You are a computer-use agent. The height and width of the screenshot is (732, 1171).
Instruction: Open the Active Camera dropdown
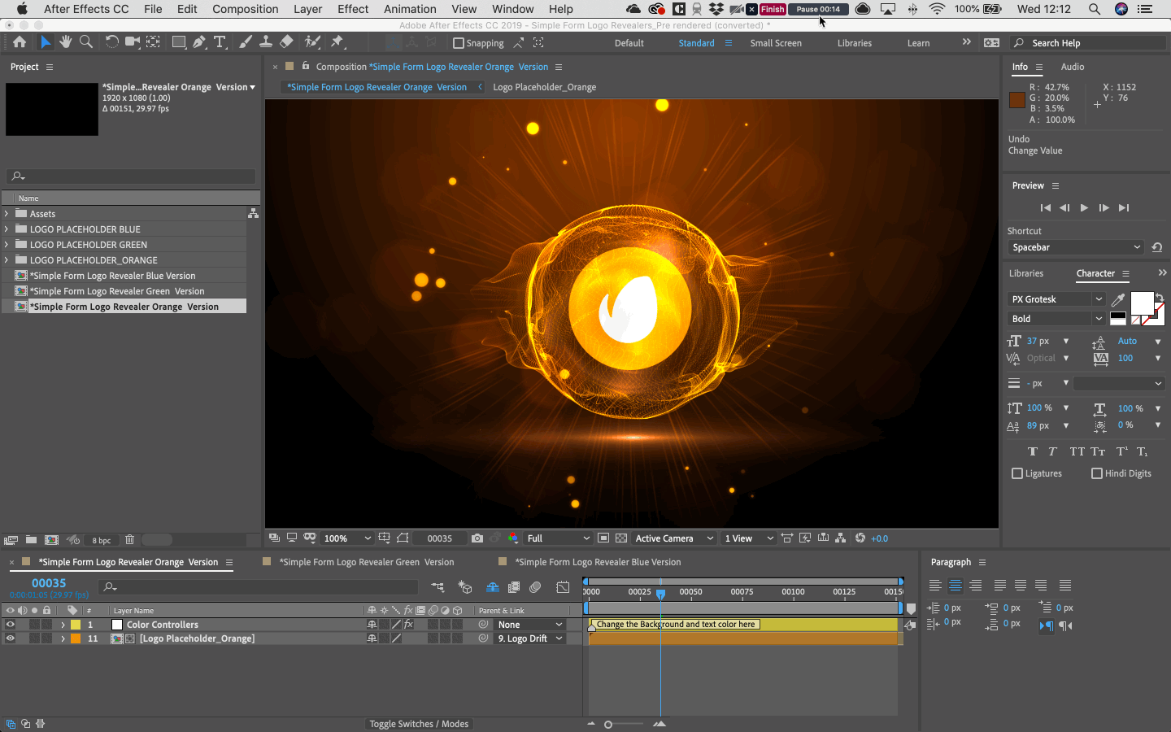[674, 538]
